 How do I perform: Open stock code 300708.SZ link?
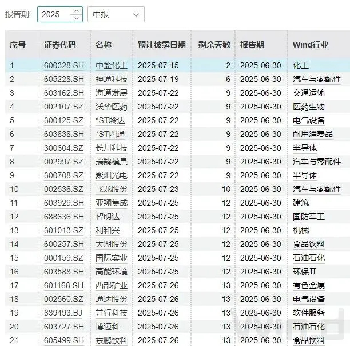pos(63,175)
